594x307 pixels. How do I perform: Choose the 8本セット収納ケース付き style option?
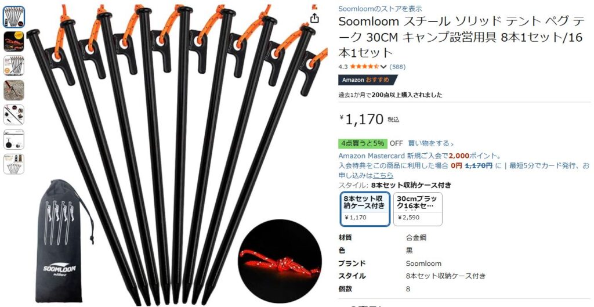click(365, 210)
